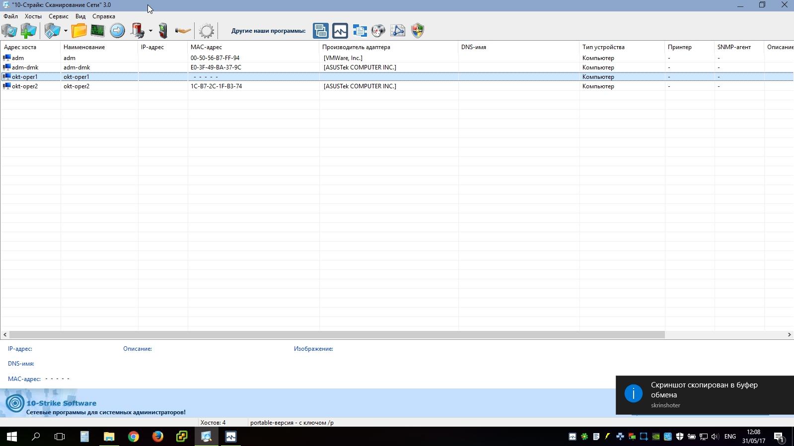The height and width of the screenshot is (446, 794).
Task: Click MAC address E0-3F-49-BA-37-9C
Action: pyautogui.click(x=216, y=67)
